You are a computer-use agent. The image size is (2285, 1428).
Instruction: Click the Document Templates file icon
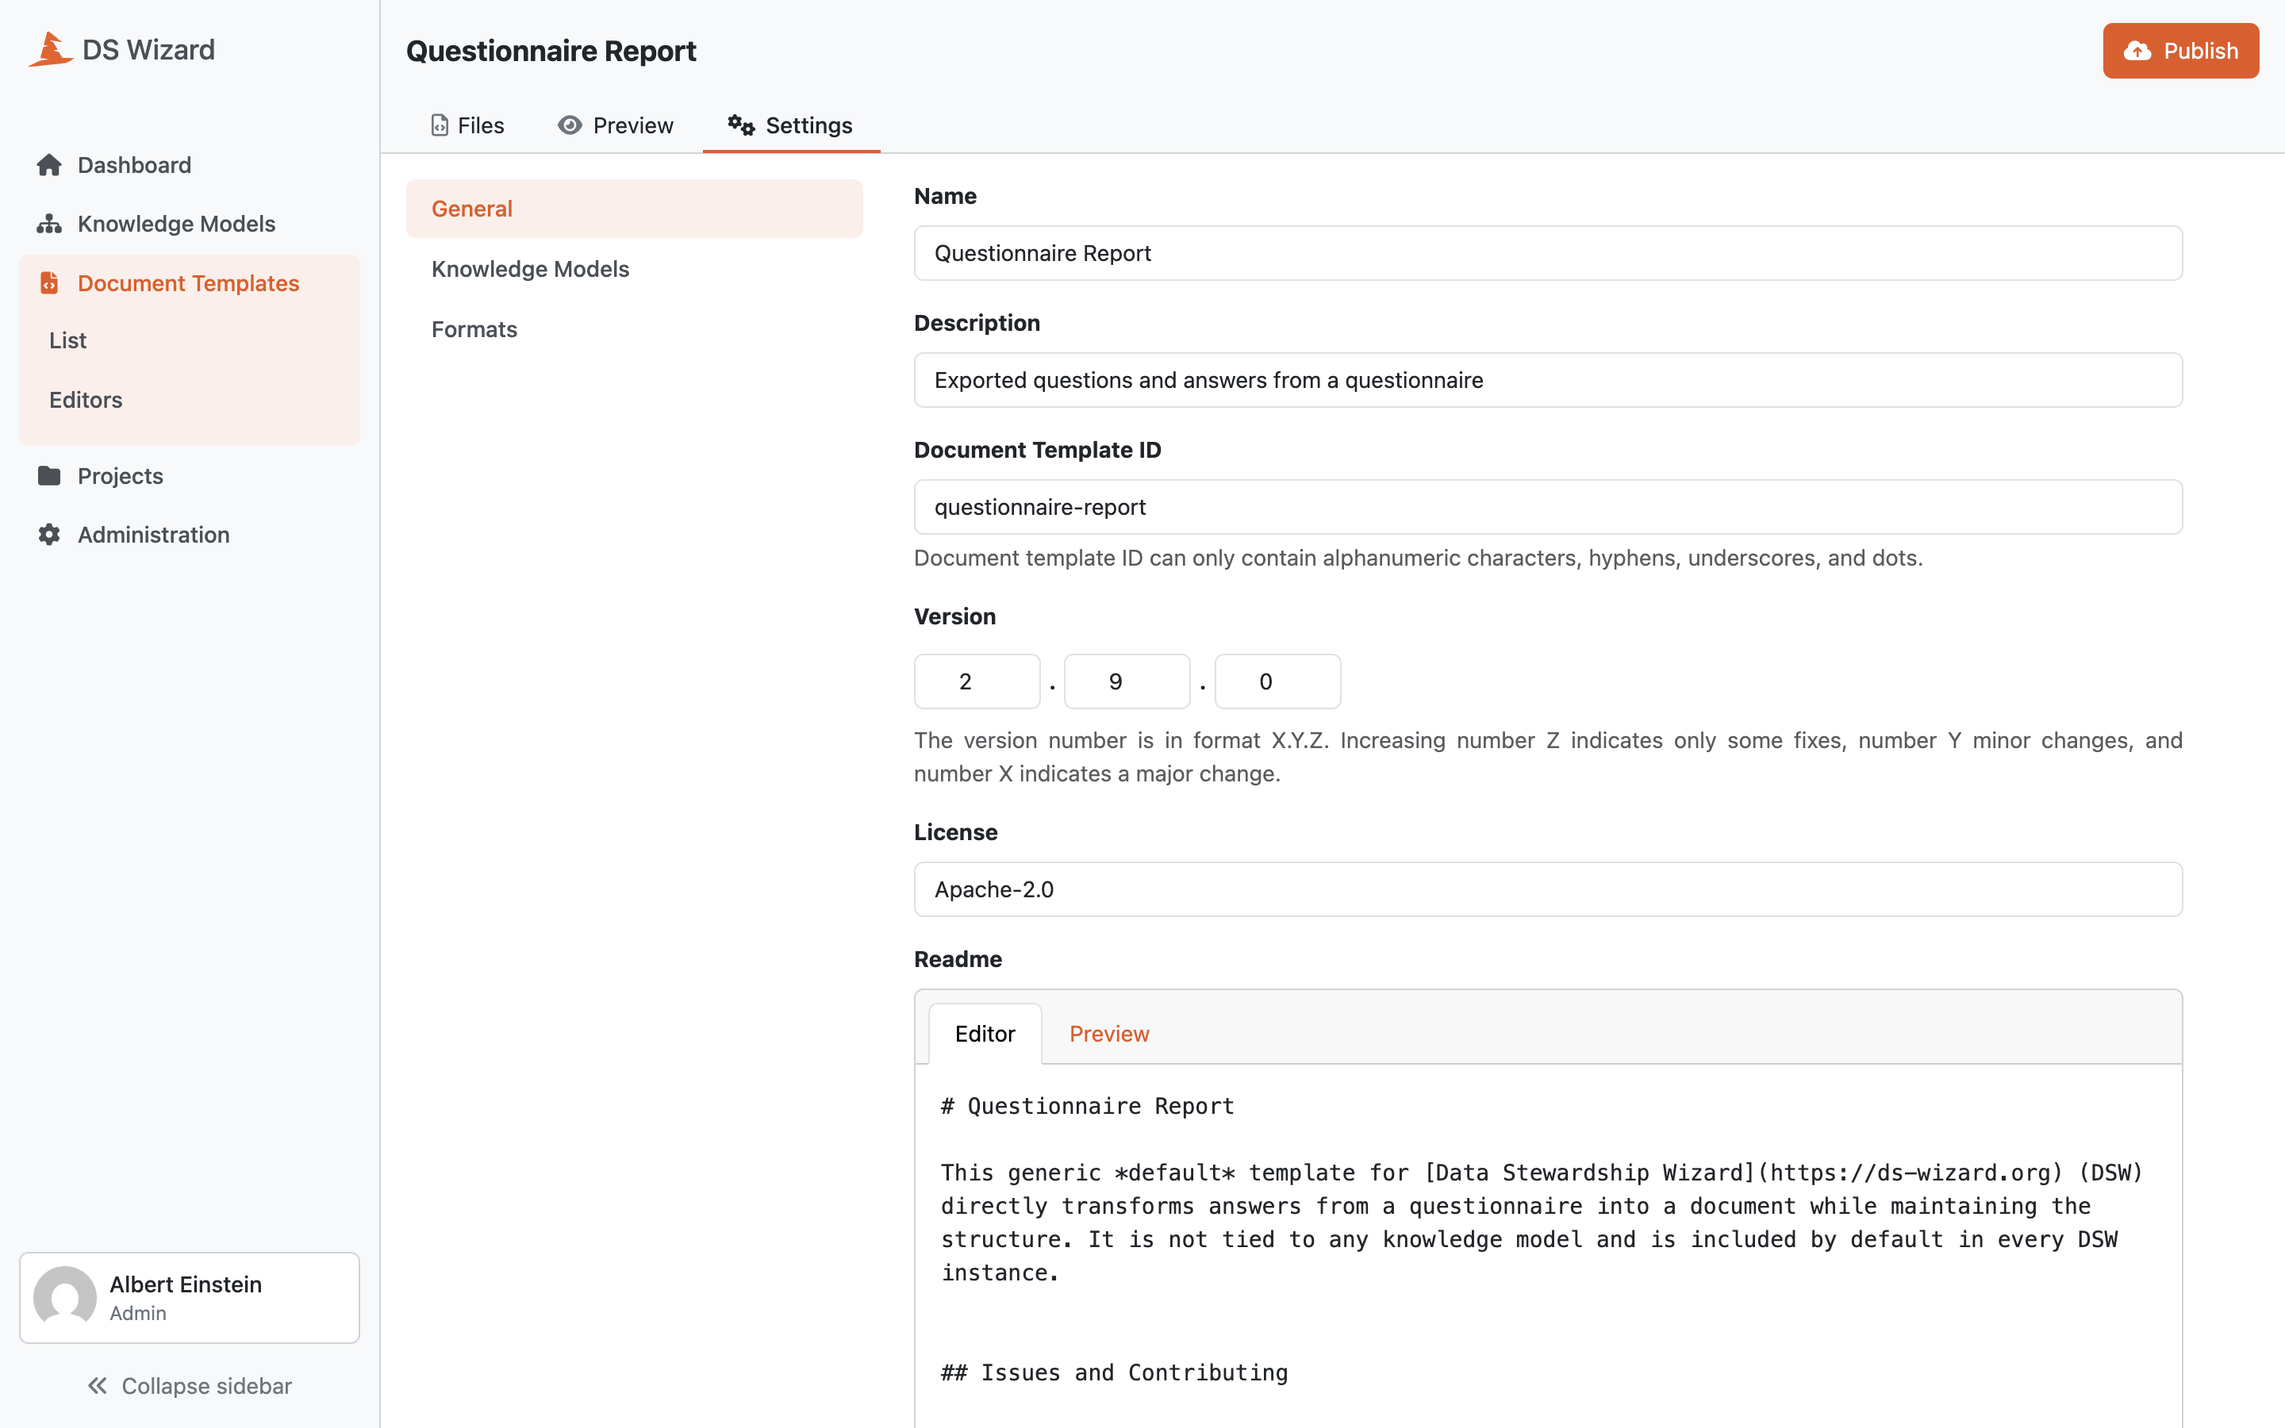point(49,283)
